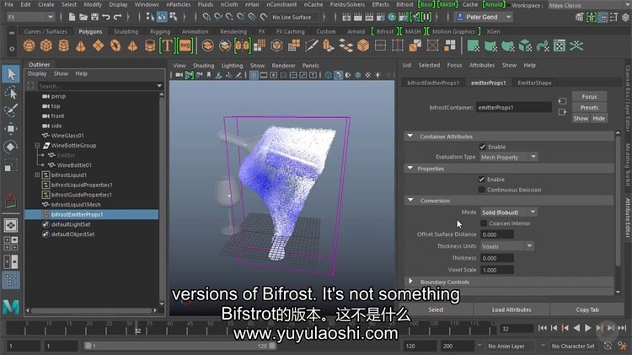Click the Presets button

point(589,107)
